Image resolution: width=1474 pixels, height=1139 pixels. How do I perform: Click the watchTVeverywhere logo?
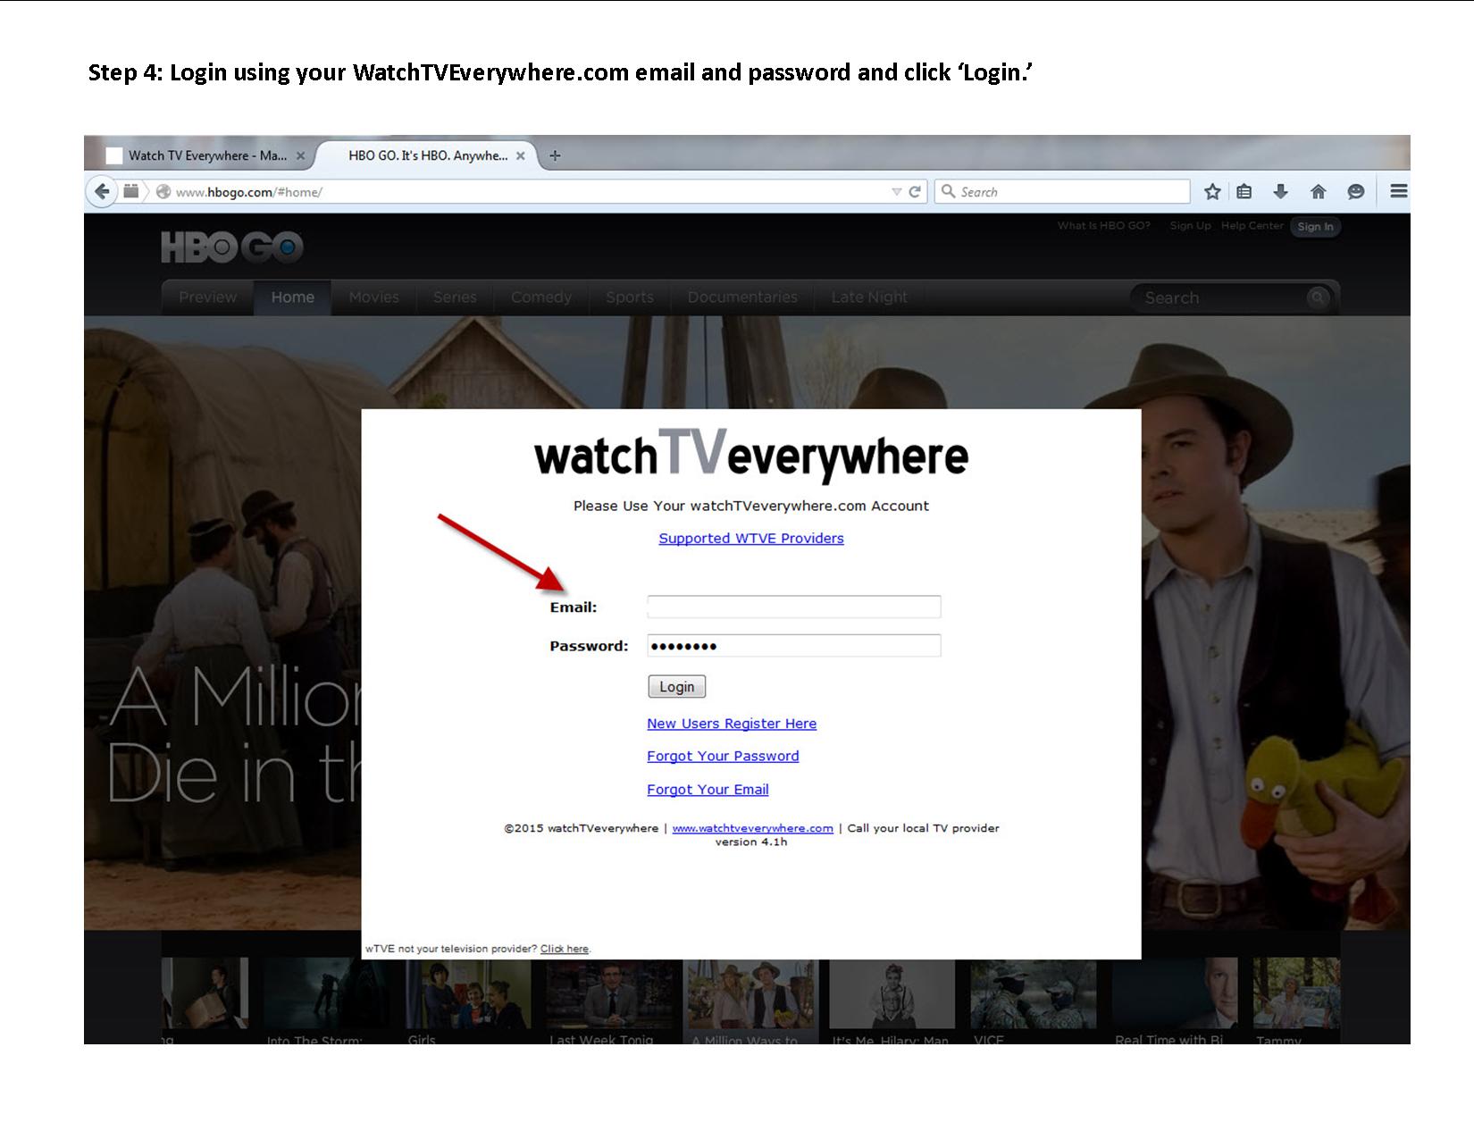coord(751,455)
